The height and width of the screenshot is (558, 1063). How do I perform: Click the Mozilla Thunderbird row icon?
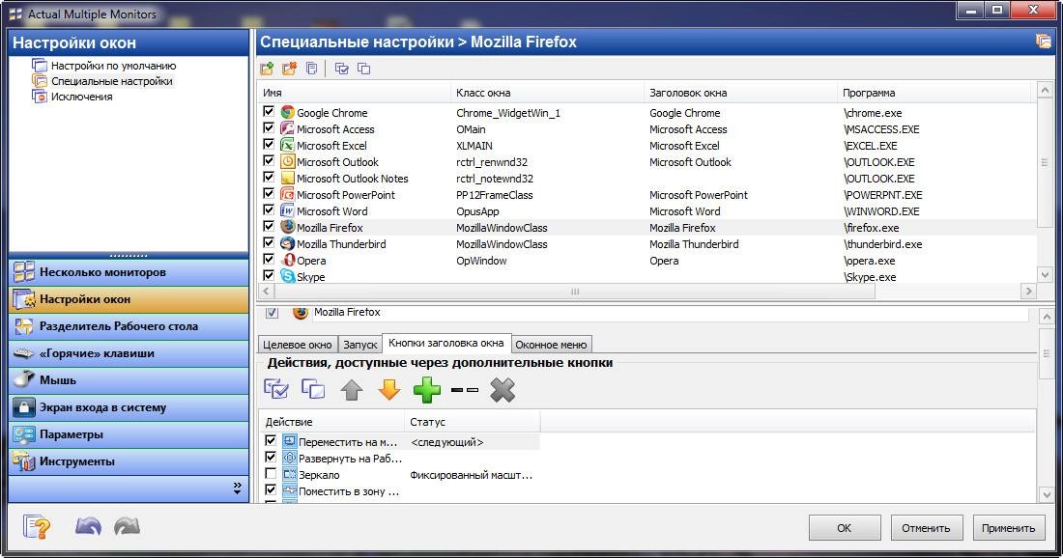[288, 244]
